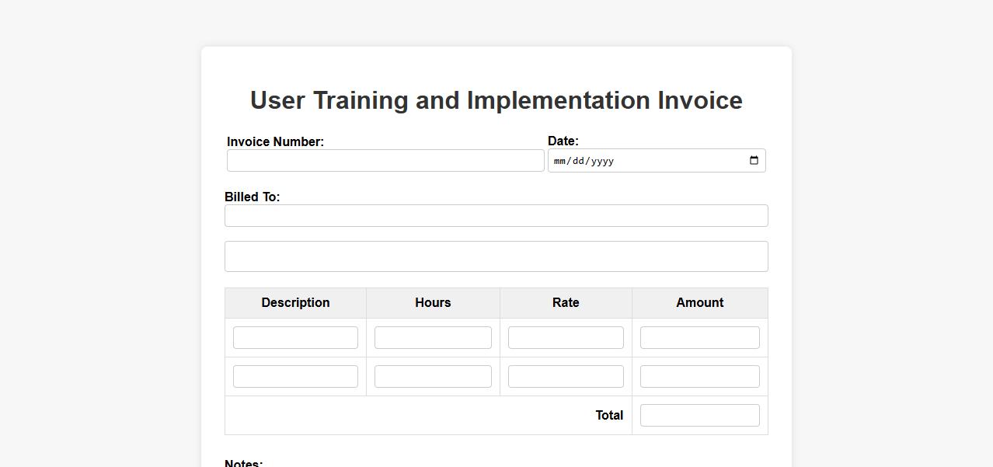Click the Rate column header
The image size is (993, 467).
[566, 303]
